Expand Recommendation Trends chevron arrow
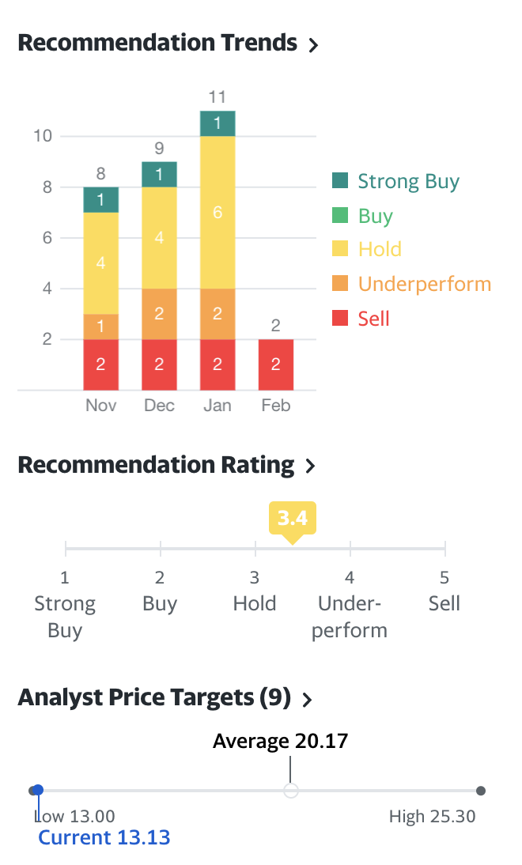Viewport: 522px width, 865px height. [313, 45]
